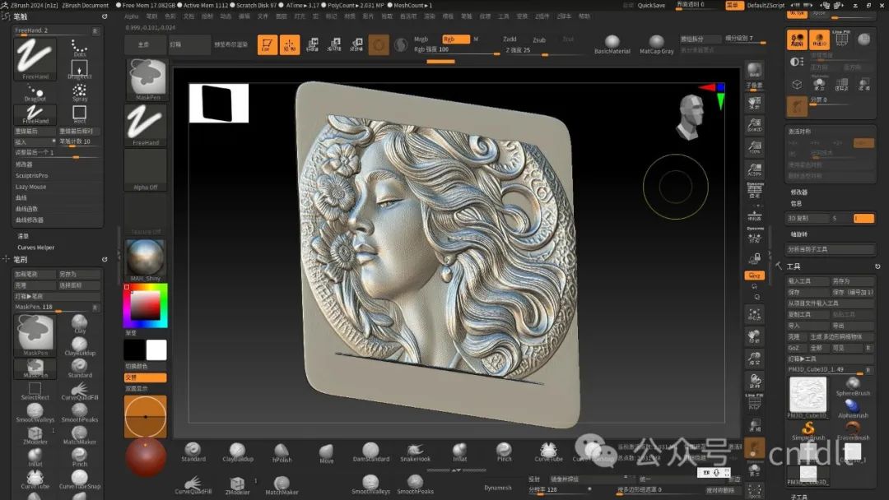This screenshot has height=500, width=889.
Task: Adjust the Rgb intensity 100 slider
Action: tap(457, 50)
